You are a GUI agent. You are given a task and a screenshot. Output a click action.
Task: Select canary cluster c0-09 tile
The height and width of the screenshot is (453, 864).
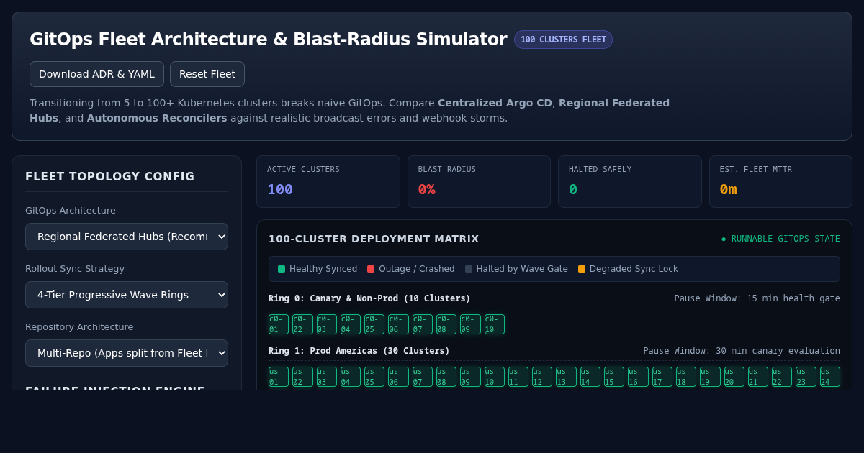click(x=470, y=324)
